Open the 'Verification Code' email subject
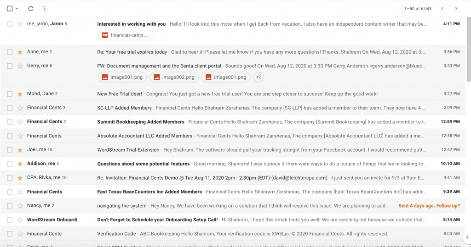The width and height of the screenshot is (471, 247). click(x=116, y=234)
